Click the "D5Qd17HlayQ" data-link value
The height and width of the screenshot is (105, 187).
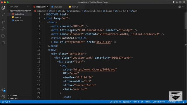point(121,58)
